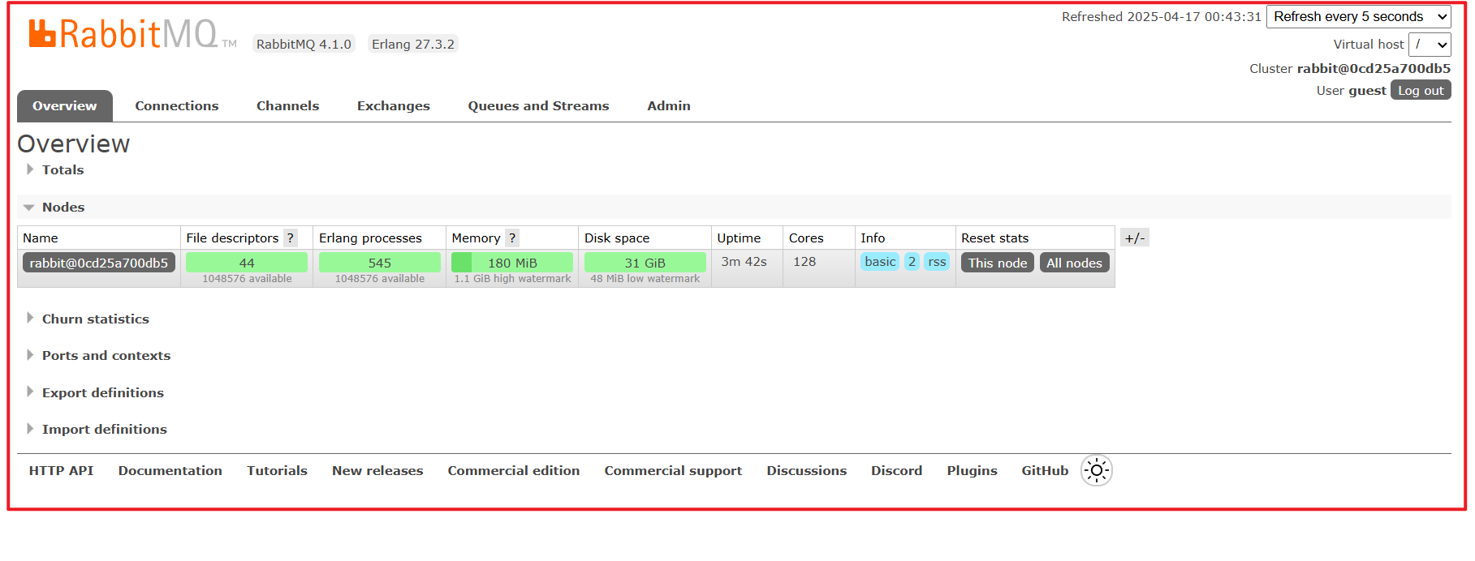
Task: Click the cluster name rabbit@0cd25a700db5
Action: (1374, 68)
